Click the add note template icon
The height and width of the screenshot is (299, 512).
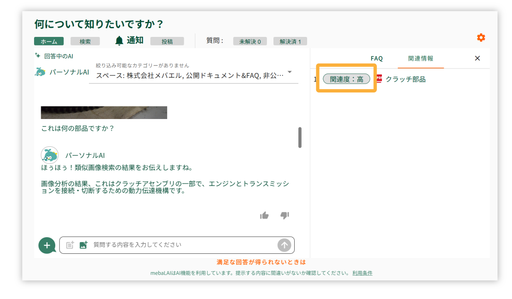tap(70, 245)
